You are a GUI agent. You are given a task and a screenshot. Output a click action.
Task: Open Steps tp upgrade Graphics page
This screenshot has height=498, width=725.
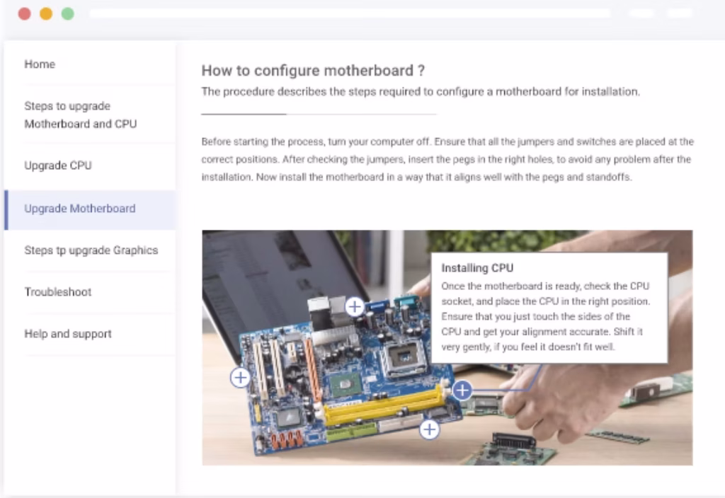click(x=90, y=250)
